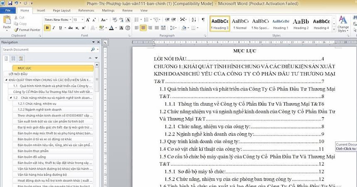This screenshot has height=187, width=357.
Task: Apply the No Spacing style
Action: (x=260, y=24)
